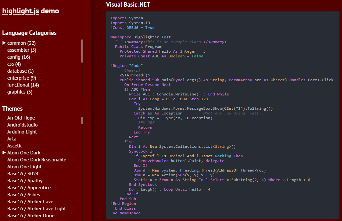Apply the Base16 / Apathy theme
Viewport: 342px width, 221px height.
tap(25, 181)
